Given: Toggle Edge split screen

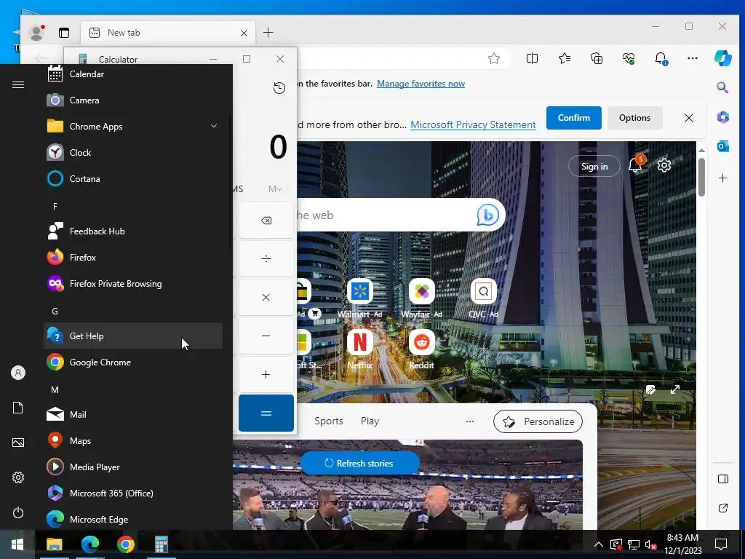Looking at the screenshot, I should pyautogui.click(x=532, y=58).
